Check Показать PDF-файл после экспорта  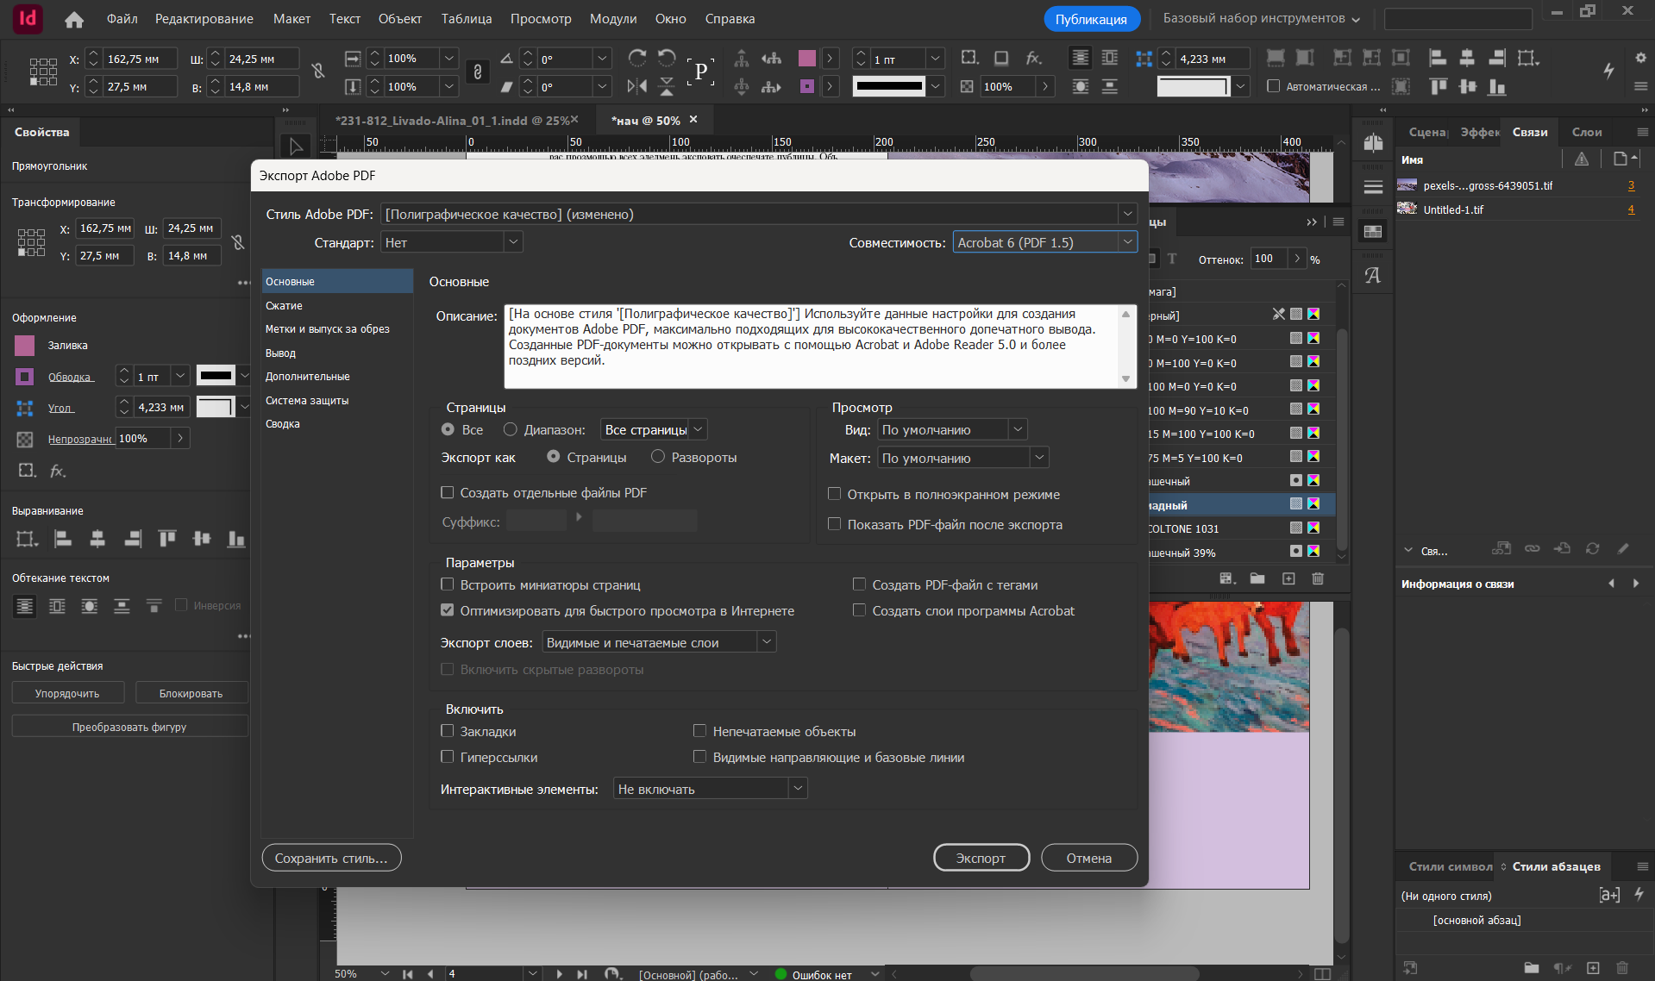(x=835, y=524)
